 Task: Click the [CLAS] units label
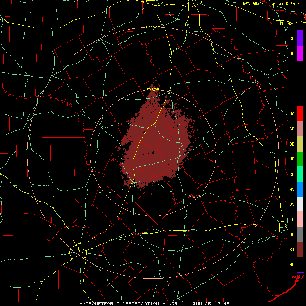click(x=287, y=23)
